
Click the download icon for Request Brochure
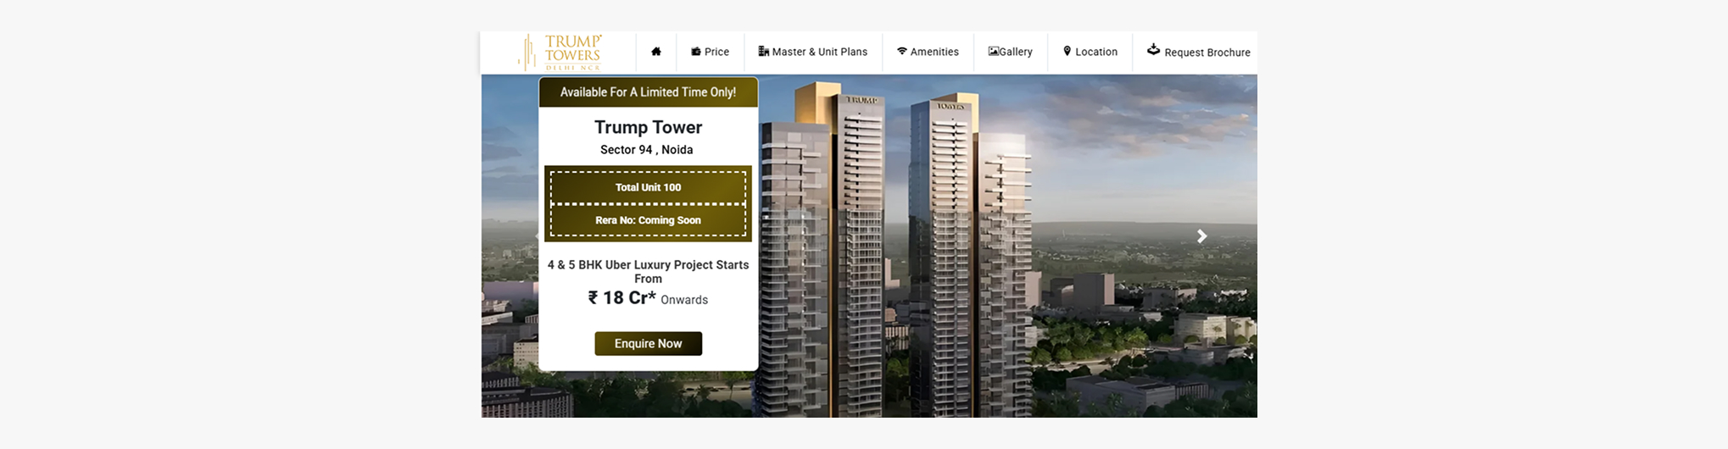click(x=1154, y=50)
